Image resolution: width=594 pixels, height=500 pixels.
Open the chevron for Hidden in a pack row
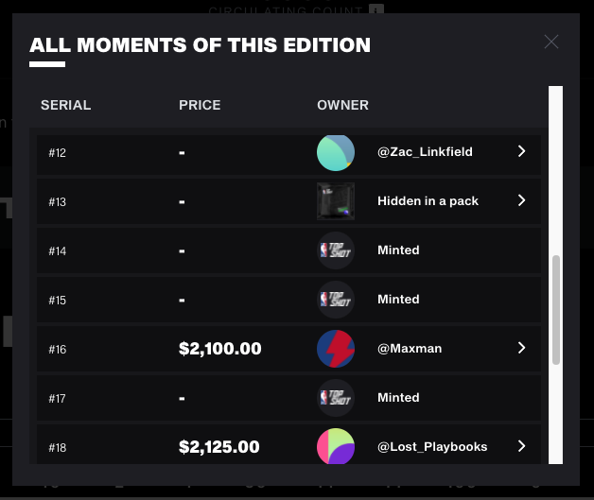pyautogui.click(x=522, y=200)
